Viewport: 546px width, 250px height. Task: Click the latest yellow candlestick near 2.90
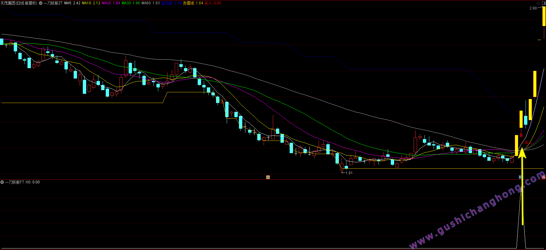click(x=544, y=16)
